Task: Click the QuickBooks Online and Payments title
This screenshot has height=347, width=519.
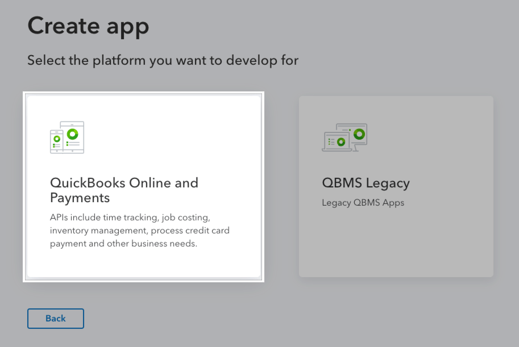Action: point(124,190)
